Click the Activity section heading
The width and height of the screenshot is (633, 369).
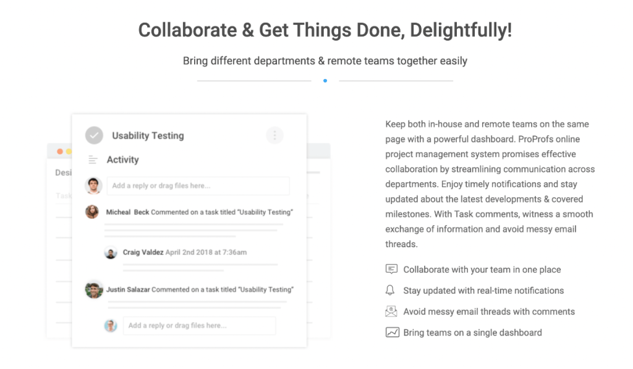pos(122,159)
